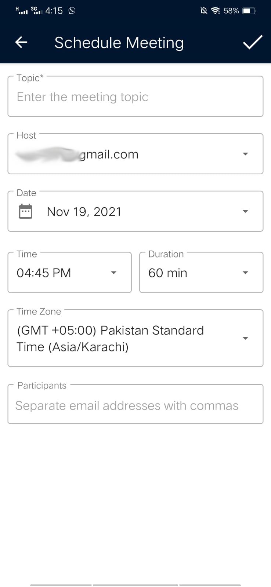Viewport: 271px width, 587px height.
Task: Select the Nov 19, 2021 date value
Action: click(x=84, y=212)
